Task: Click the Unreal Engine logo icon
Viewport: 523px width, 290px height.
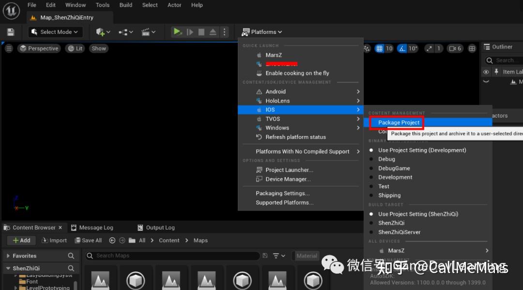Action: 11,11
